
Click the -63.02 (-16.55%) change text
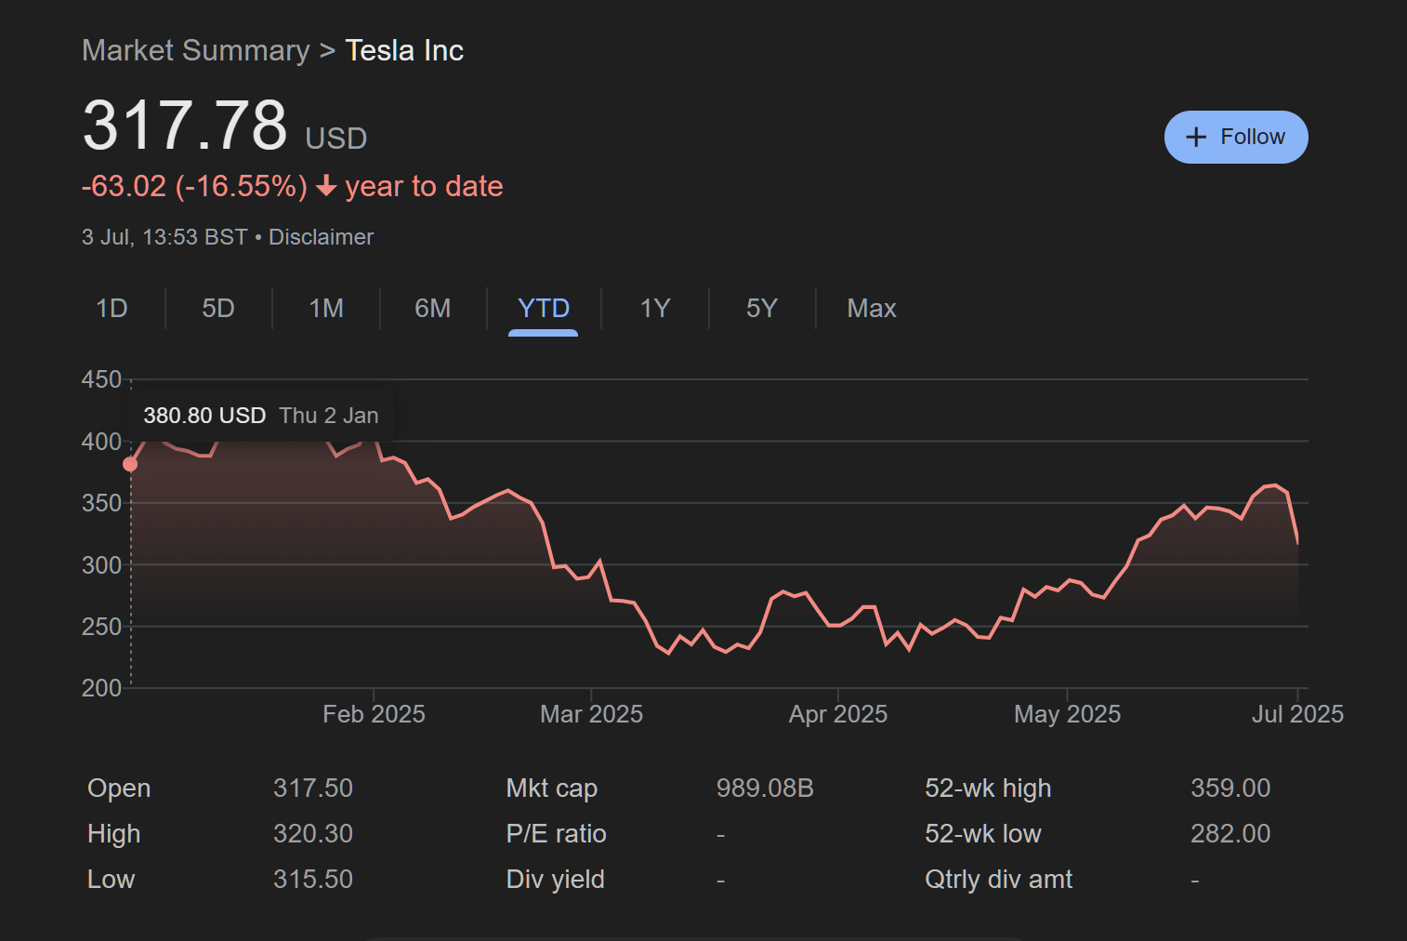click(194, 187)
